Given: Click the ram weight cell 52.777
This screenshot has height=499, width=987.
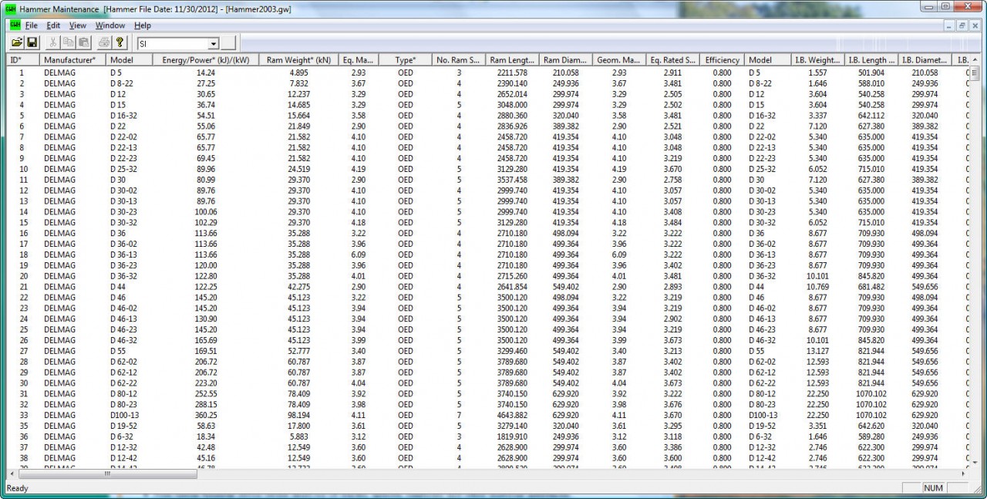Looking at the screenshot, I should [x=298, y=351].
